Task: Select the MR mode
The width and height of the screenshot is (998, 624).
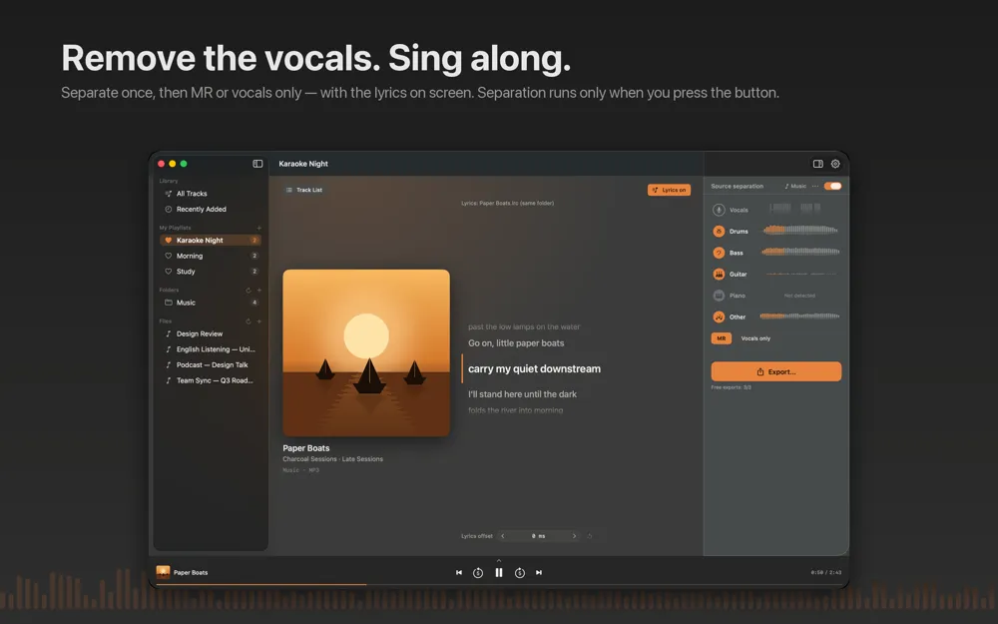Action: (x=722, y=338)
